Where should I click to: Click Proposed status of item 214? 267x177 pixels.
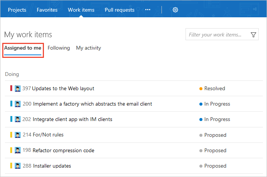coord(215,135)
